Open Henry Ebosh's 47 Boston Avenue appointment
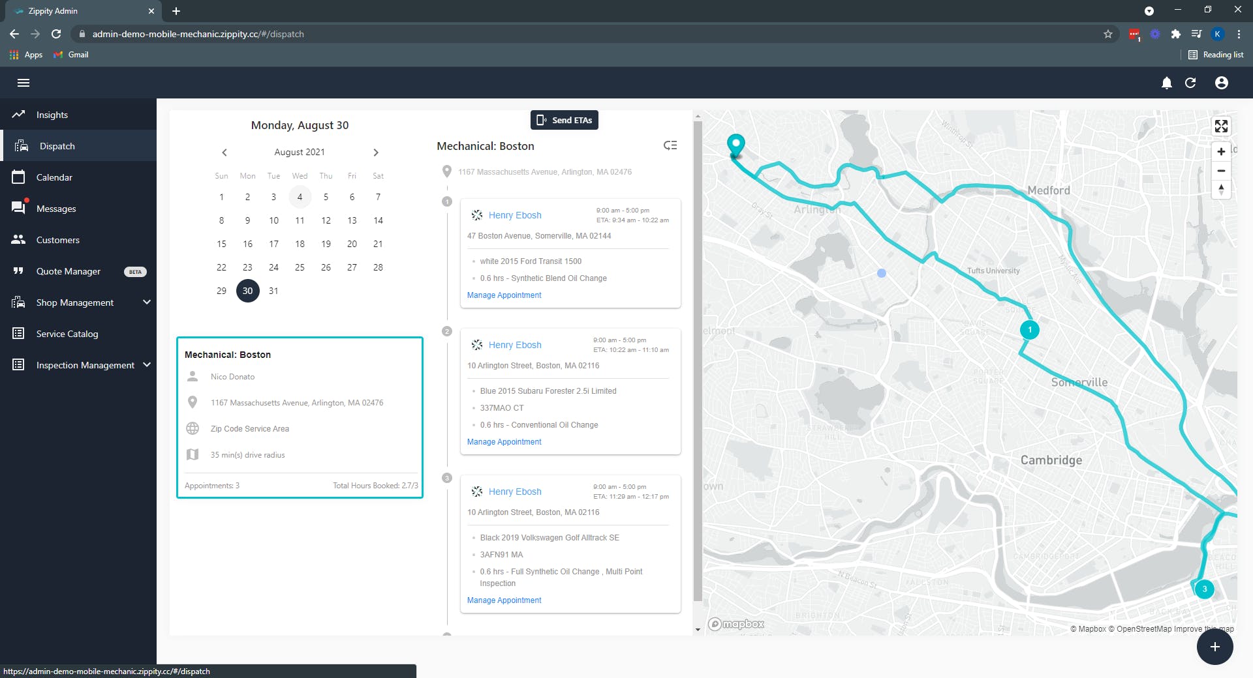The width and height of the screenshot is (1253, 678). click(x=514, y=215)
